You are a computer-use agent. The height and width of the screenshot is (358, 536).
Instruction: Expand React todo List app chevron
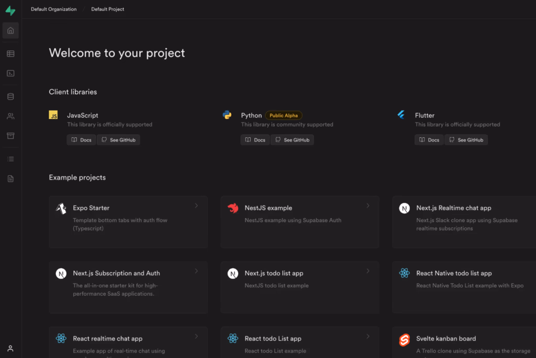(x=368, y=337)
